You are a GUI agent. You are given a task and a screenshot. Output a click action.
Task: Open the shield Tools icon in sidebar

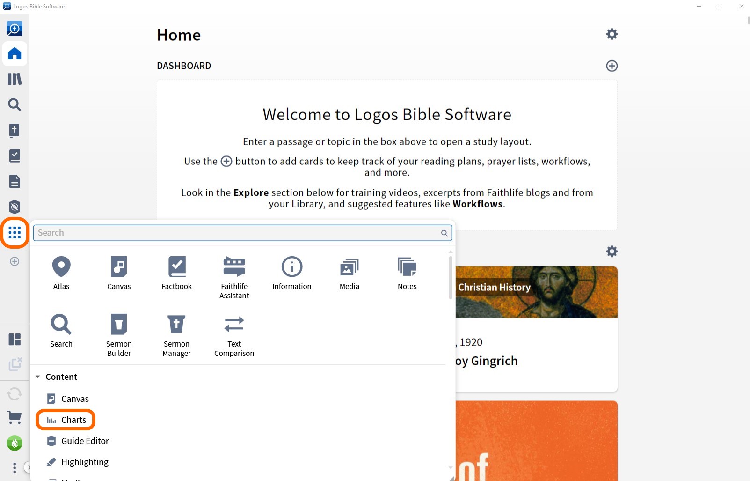click(x=15, y=207)
